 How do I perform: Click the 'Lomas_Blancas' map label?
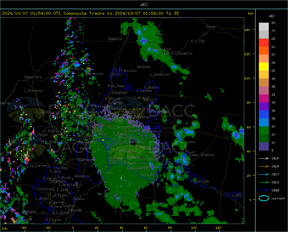[202, 155]
